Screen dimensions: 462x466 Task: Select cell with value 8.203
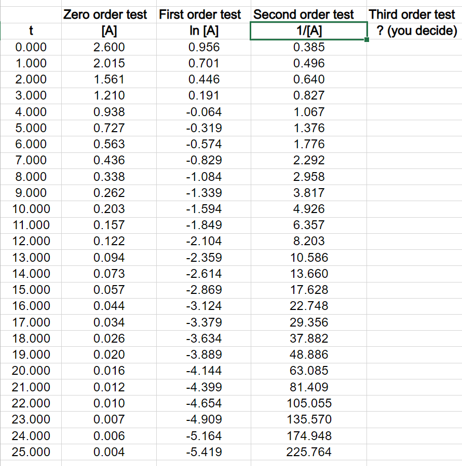click(309, 241)
